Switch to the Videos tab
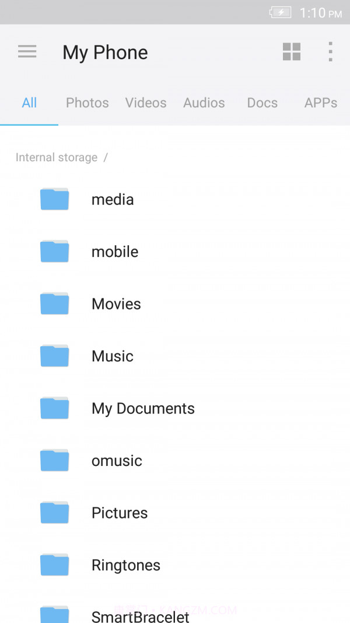The width and height of the screenshot is (350, 623). pyautogui.click(x=146, y=103)
